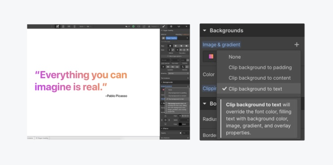Click the Letter spacing input field
The height and width of the screenshot is (165, 333).
click(165, 60)
